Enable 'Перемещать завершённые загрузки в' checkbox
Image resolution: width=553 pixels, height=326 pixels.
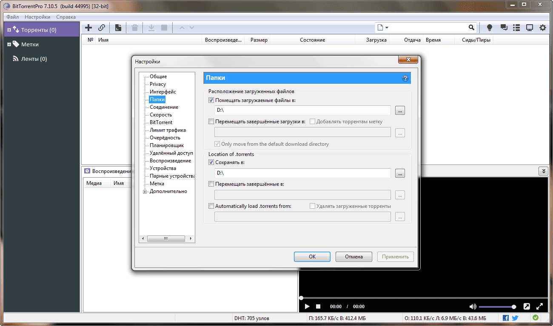tap(211, 122)
